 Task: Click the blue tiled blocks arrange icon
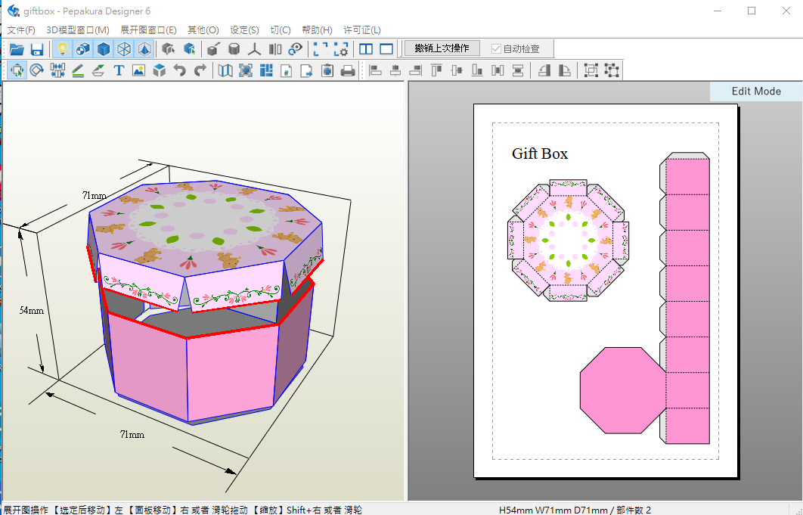tap(266, 70)
